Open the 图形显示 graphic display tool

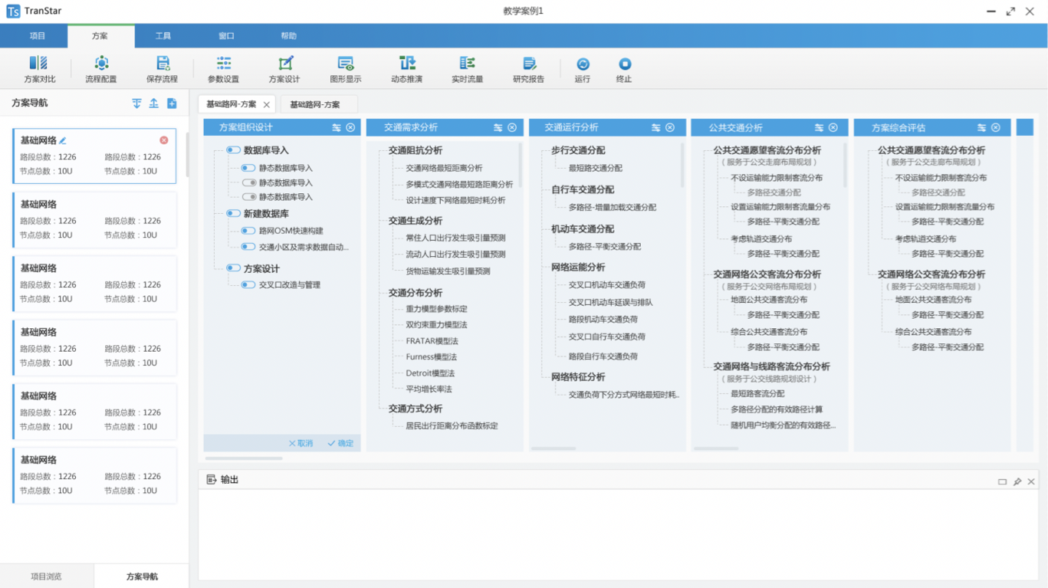[x=345, y=69]
